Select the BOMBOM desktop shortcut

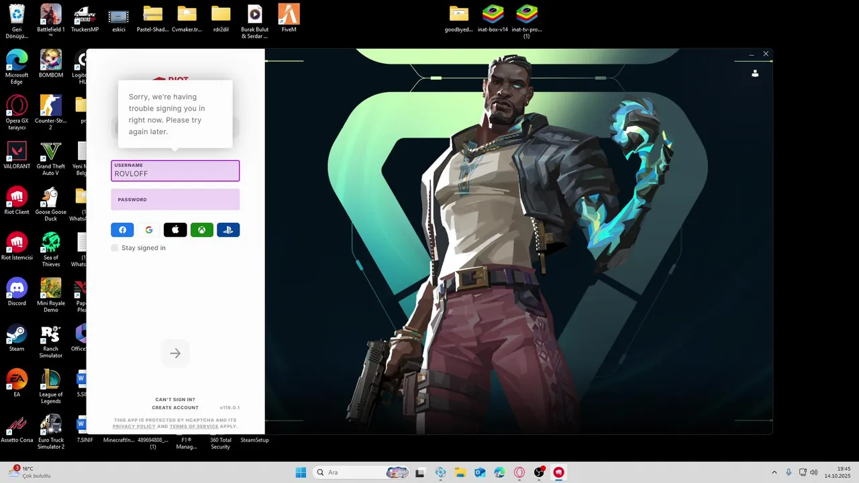[51, 64]
